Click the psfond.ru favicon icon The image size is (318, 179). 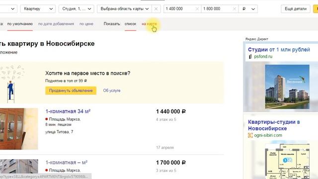(x=250, y=56)
